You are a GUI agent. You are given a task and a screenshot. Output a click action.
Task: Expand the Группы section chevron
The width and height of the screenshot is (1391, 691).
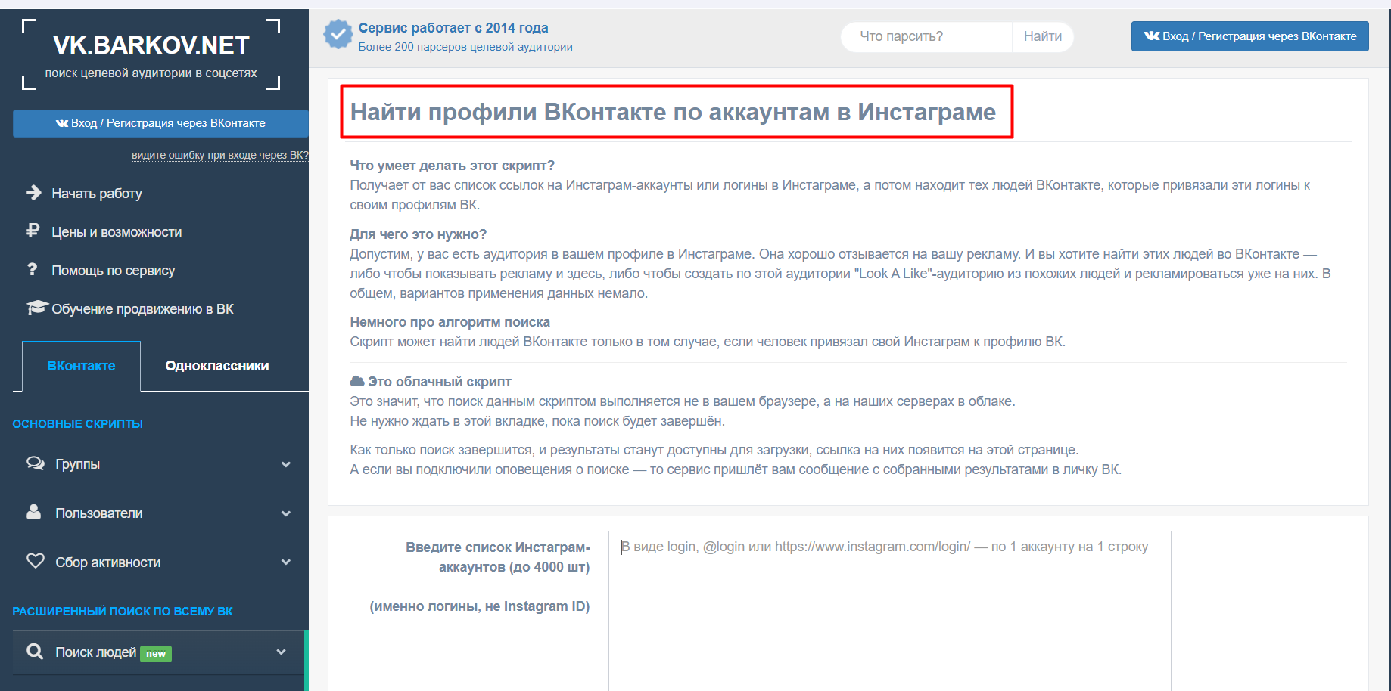click(x=286, y=464)
